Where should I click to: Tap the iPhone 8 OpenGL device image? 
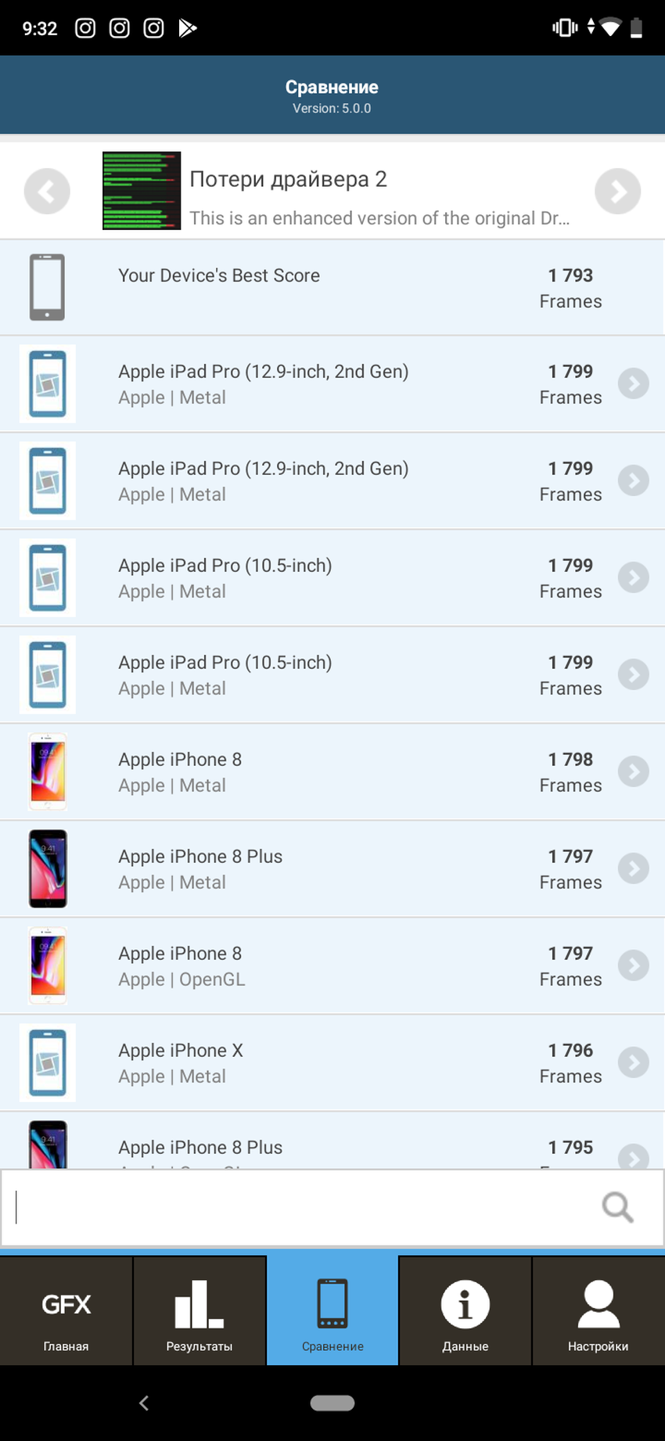click(48, 965)
